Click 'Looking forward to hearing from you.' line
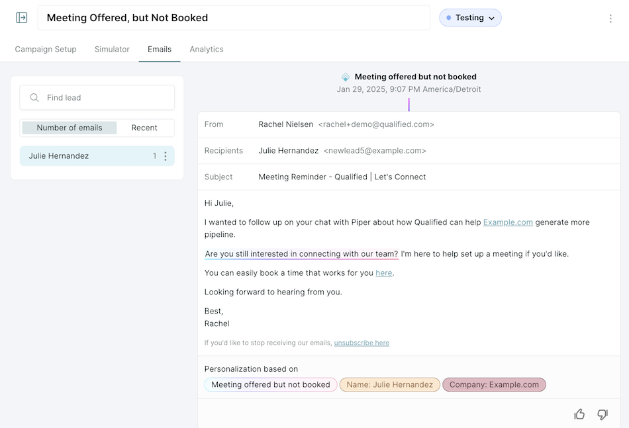 273,292
